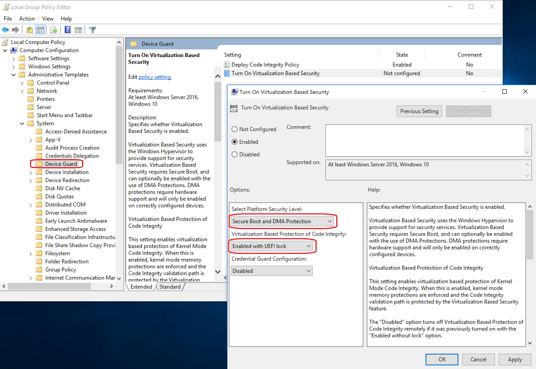536x369 pixels.
Task: Expand the Distributed COM node
Action: click(x=31, y=205)
